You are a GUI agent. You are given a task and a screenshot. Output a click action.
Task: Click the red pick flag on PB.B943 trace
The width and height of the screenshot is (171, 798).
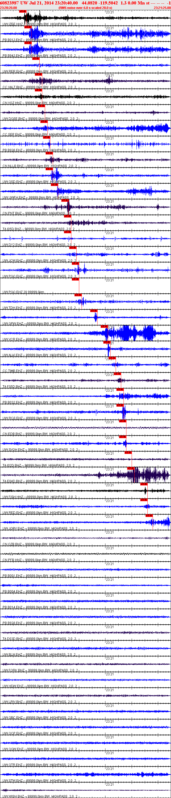[x=28, y=43]
